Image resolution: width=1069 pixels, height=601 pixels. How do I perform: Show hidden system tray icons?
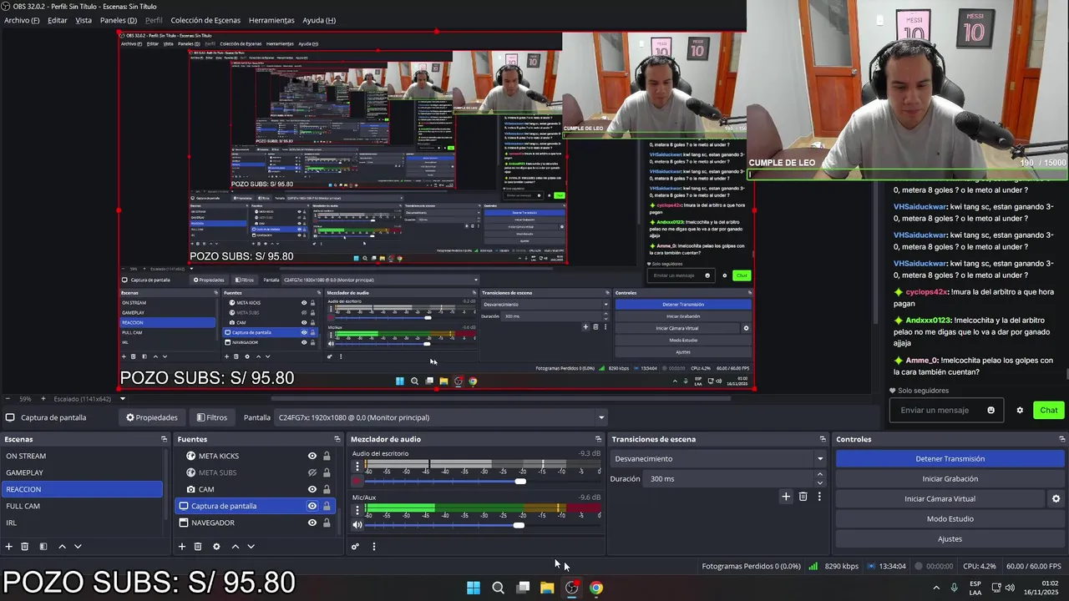point(936,588)
